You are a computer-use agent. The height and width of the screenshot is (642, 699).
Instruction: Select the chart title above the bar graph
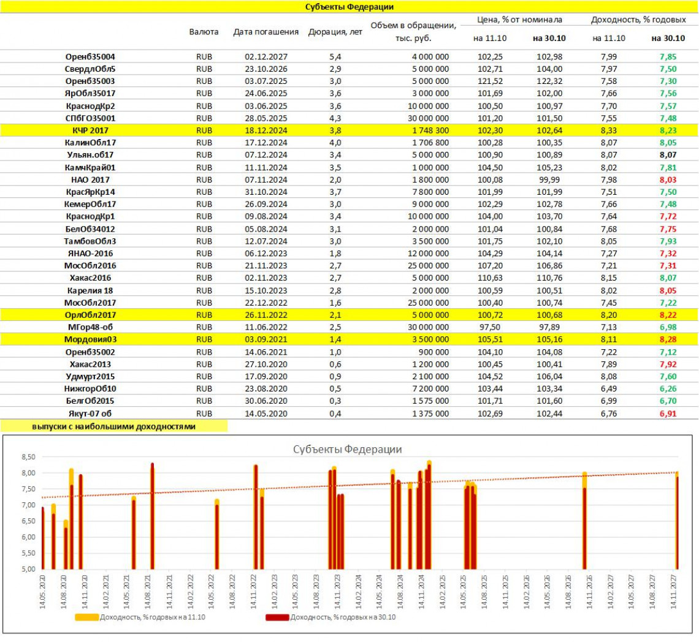(x=347, y=449)
